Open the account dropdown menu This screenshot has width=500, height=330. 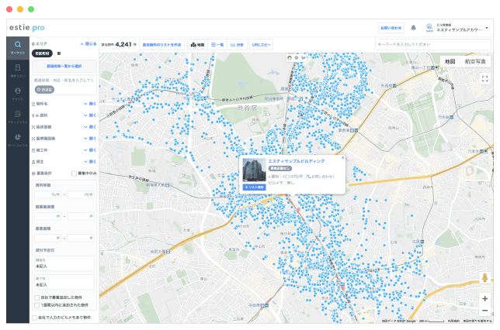point(487,27)
